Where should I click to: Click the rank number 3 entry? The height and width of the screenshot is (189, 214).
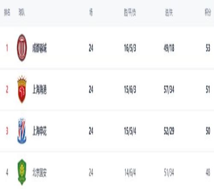(x=7, y=131)
